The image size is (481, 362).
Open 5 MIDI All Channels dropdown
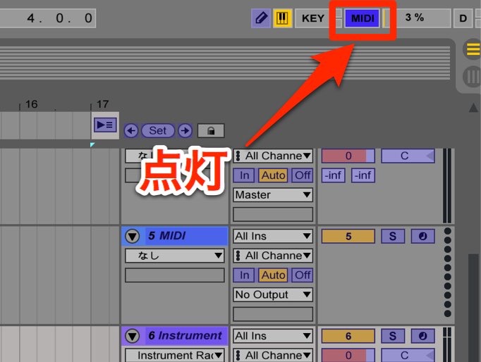pyautogui.click(x=273, y=256)
